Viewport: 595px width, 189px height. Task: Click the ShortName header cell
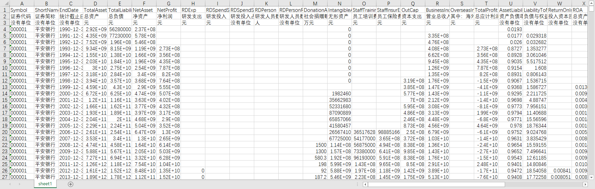(x=47, y=10)
